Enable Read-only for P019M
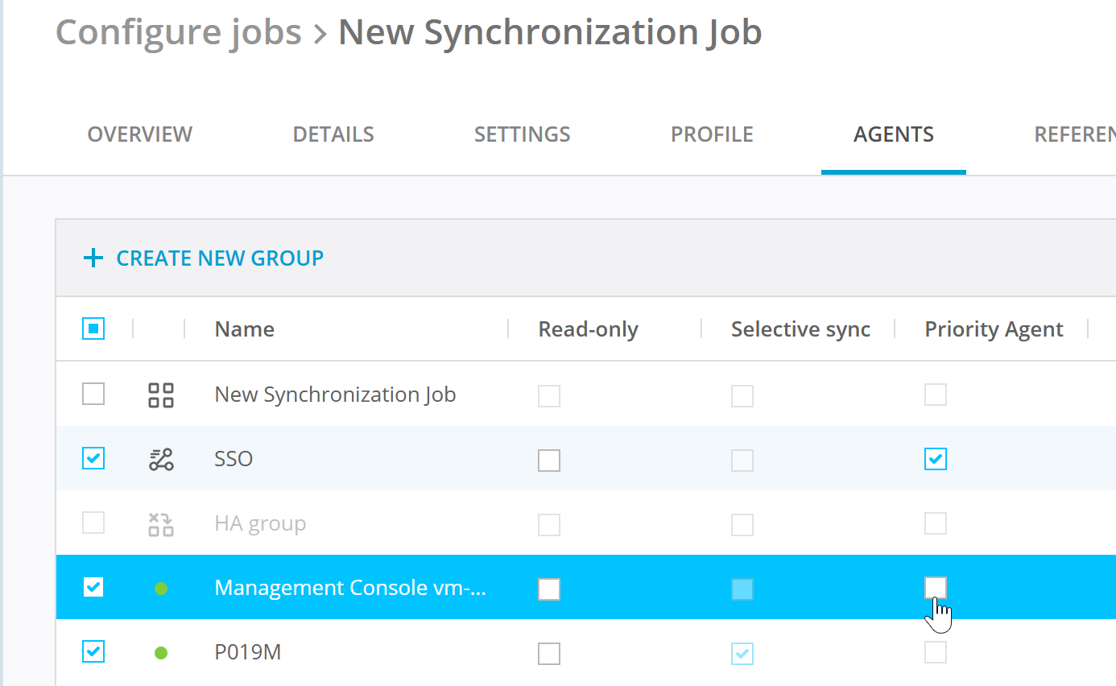This screenshot has height=686, width=1116. pos(549,654)
